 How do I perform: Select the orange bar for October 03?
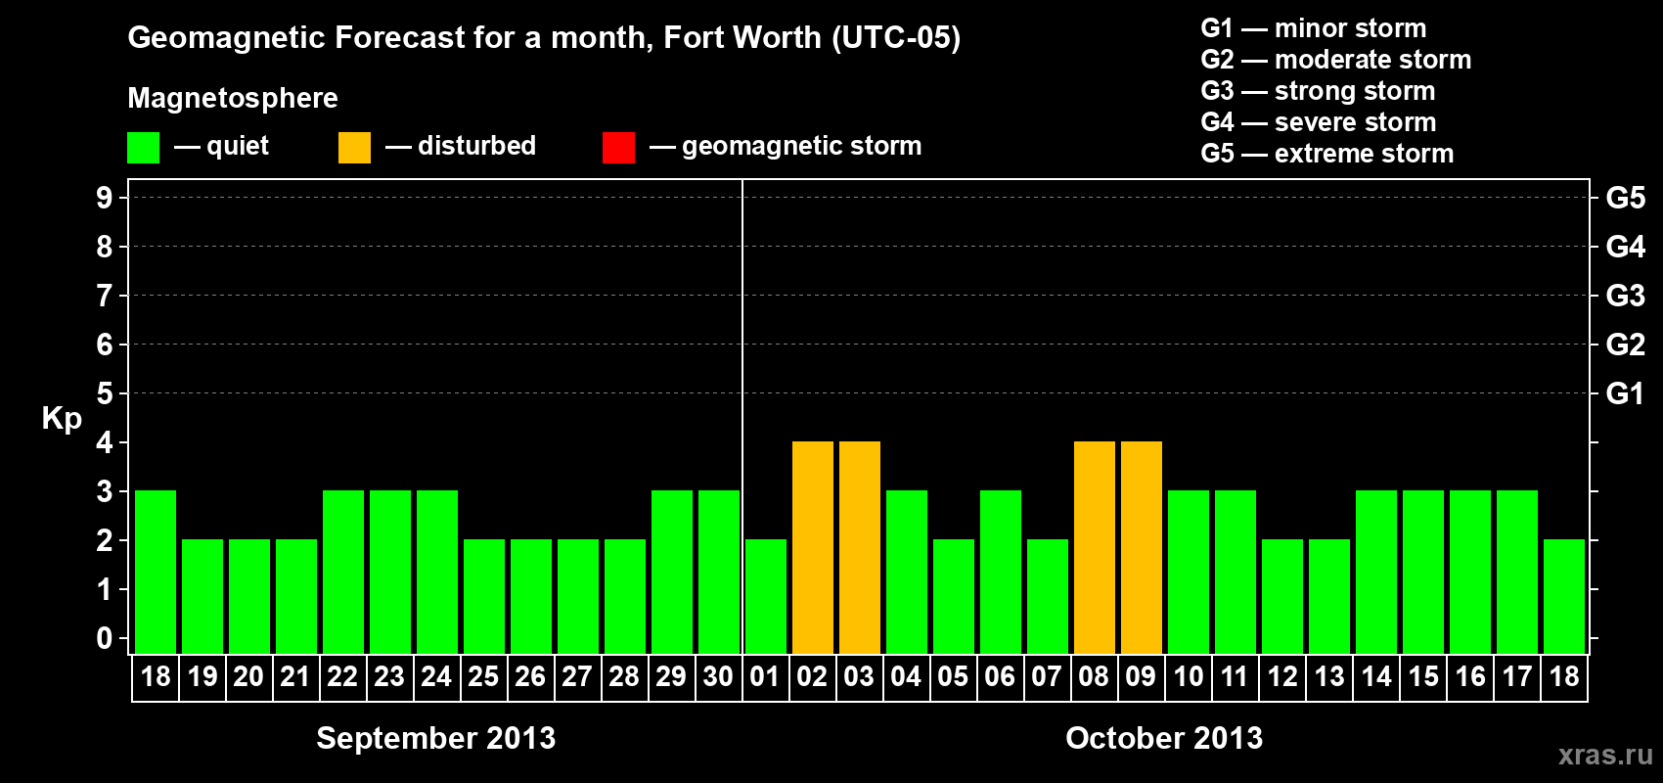pos(860,547)
